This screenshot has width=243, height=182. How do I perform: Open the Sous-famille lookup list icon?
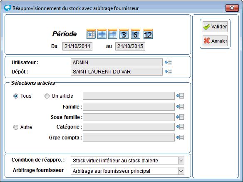point(180,117)
